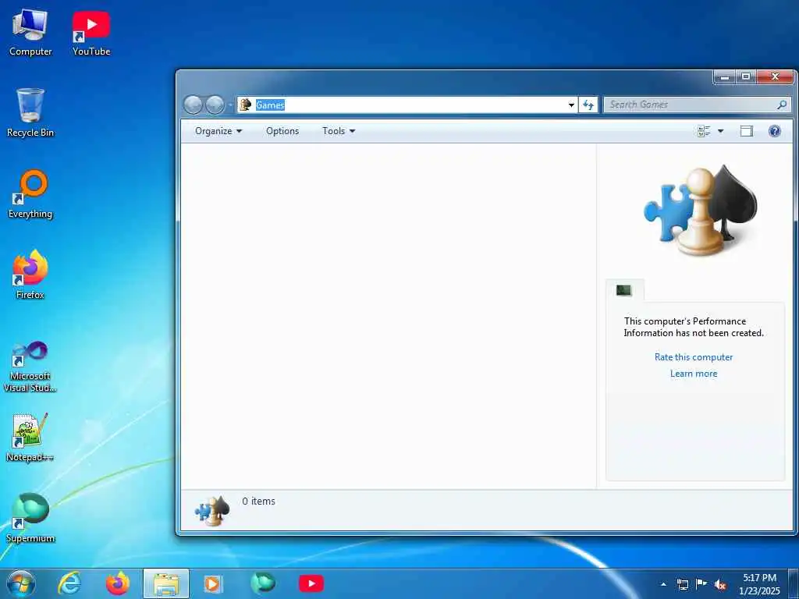799x599 pixels.
Task: Select the Everything search shortcut
Action: (30, 194)
